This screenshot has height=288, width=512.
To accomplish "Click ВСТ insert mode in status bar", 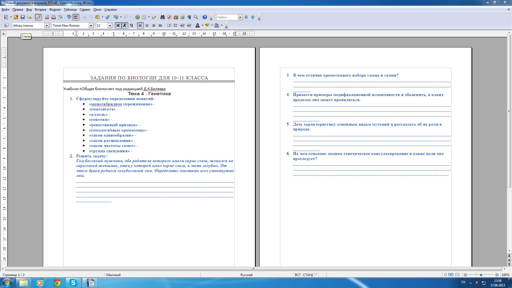I will coord(298,275).
